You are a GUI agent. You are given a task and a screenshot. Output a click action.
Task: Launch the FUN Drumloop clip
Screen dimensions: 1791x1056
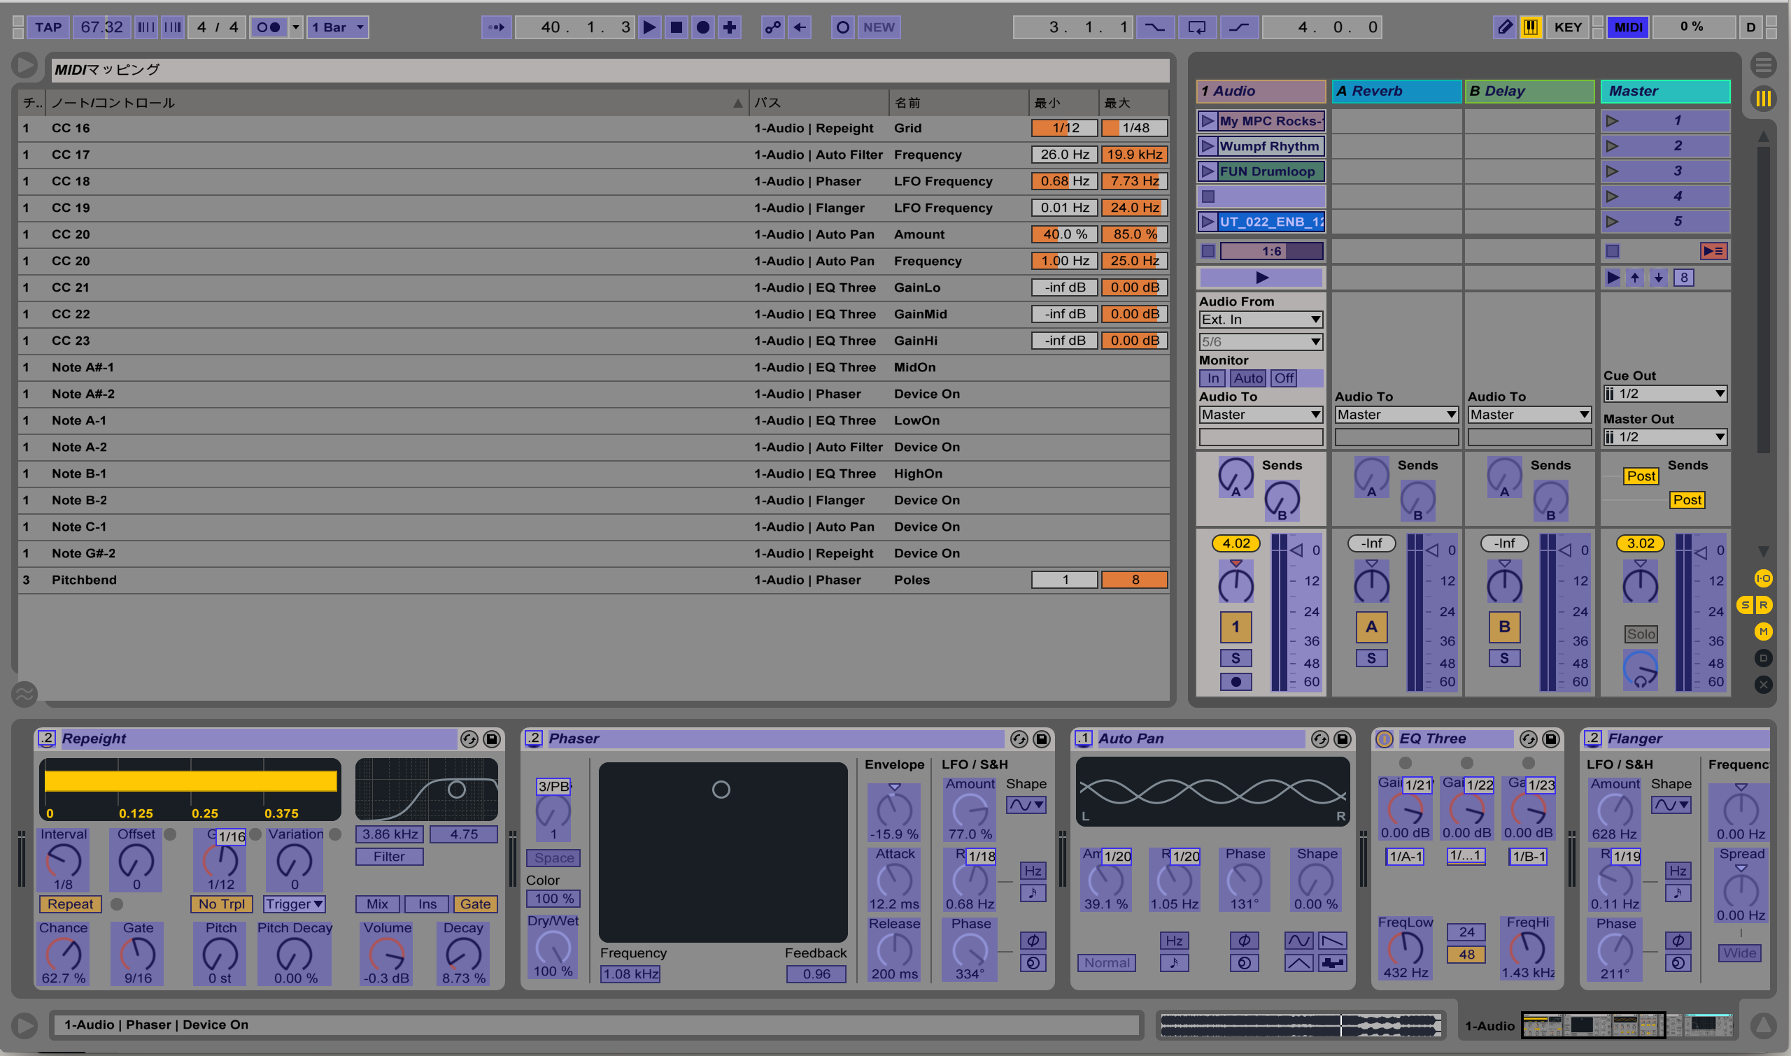(1208, 171)
